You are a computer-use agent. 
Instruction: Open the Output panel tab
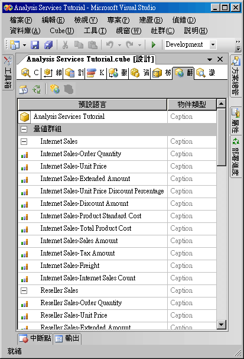[x=67, y=338]
